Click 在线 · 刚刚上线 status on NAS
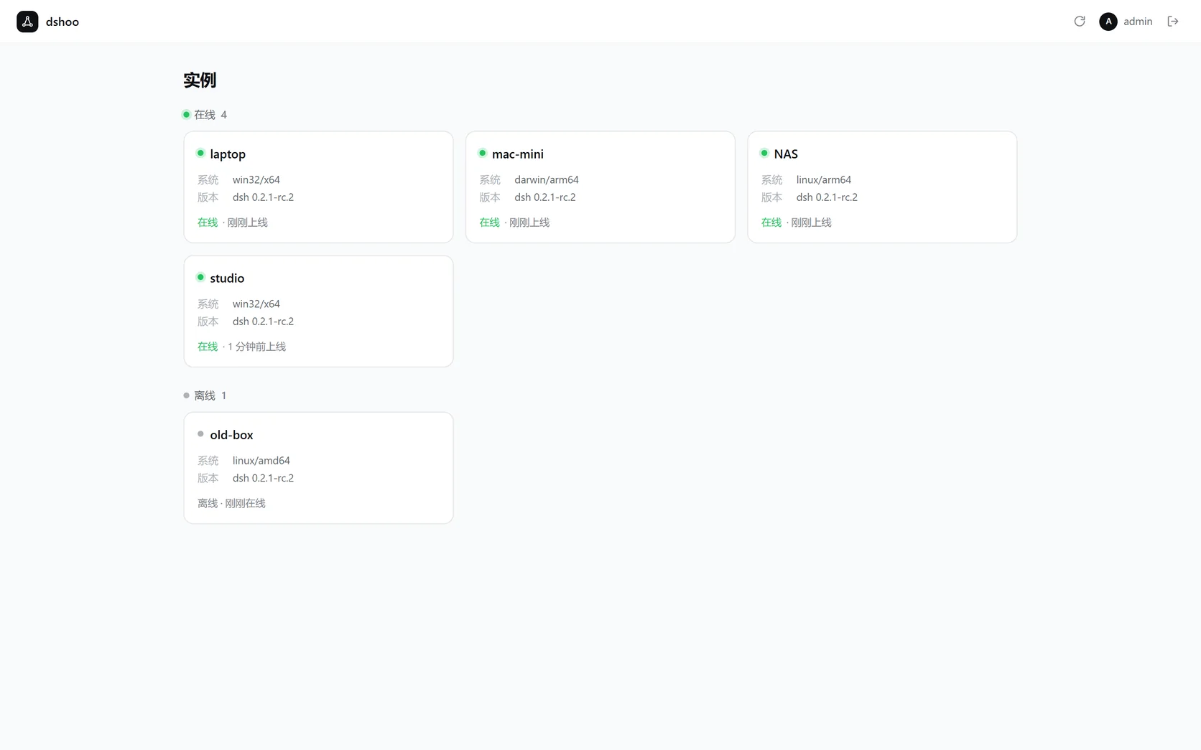This screenshot has height=750, width=1201. [x=797, y=222]
